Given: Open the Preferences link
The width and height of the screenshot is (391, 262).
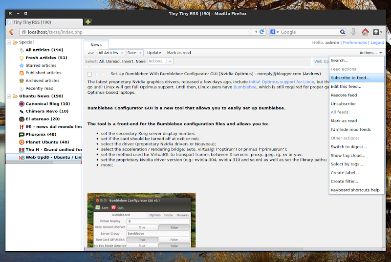Looking at the screenshot, I should tap(355, 42).
